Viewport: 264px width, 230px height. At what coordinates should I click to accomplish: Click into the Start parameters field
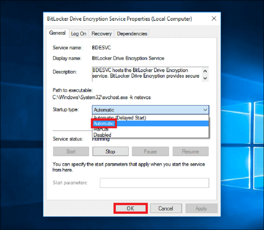pyautogui.click(x=154, y=183)
